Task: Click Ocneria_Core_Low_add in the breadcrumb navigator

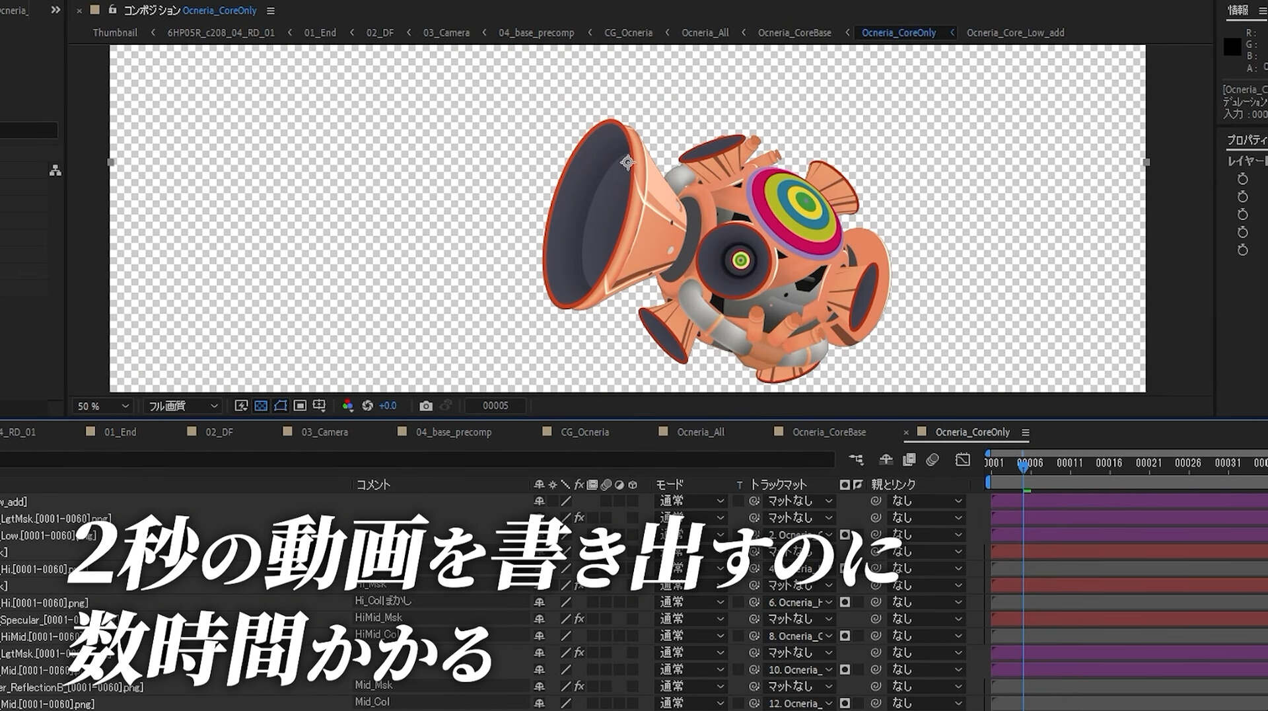Action: [1015, 32]
